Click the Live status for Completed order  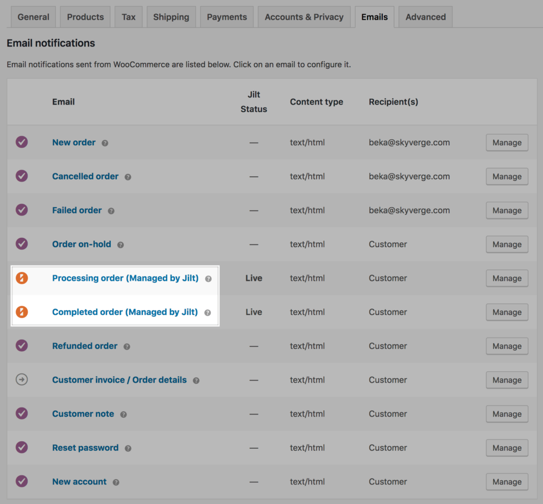click(254, 312)
